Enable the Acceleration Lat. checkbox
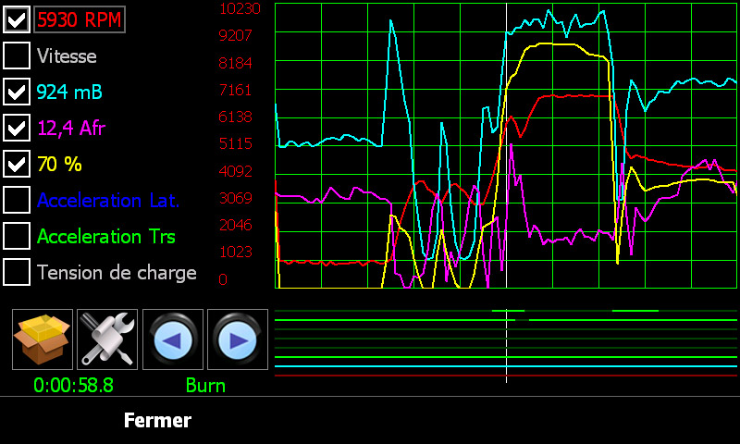This screenshot has height=444, width=740. [17, 200]
